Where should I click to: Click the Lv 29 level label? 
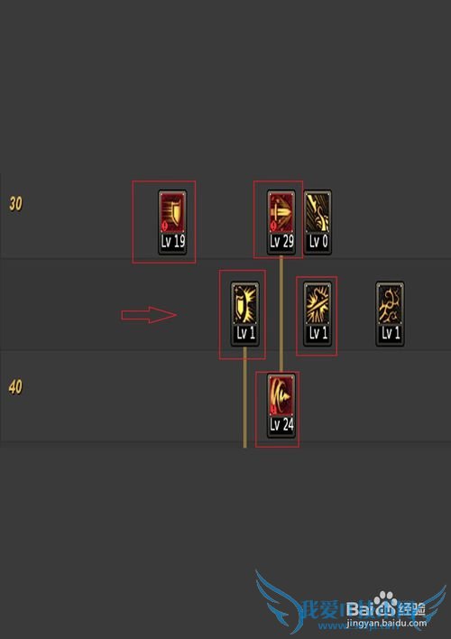(x=281, y=241)
